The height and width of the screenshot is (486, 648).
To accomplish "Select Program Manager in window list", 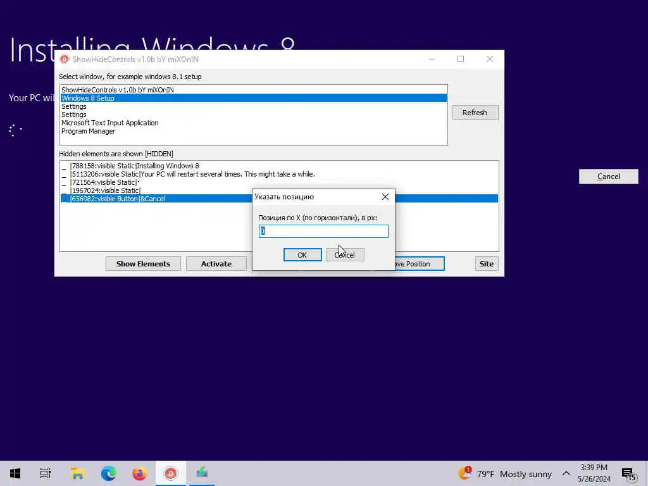I will [254, 131].
